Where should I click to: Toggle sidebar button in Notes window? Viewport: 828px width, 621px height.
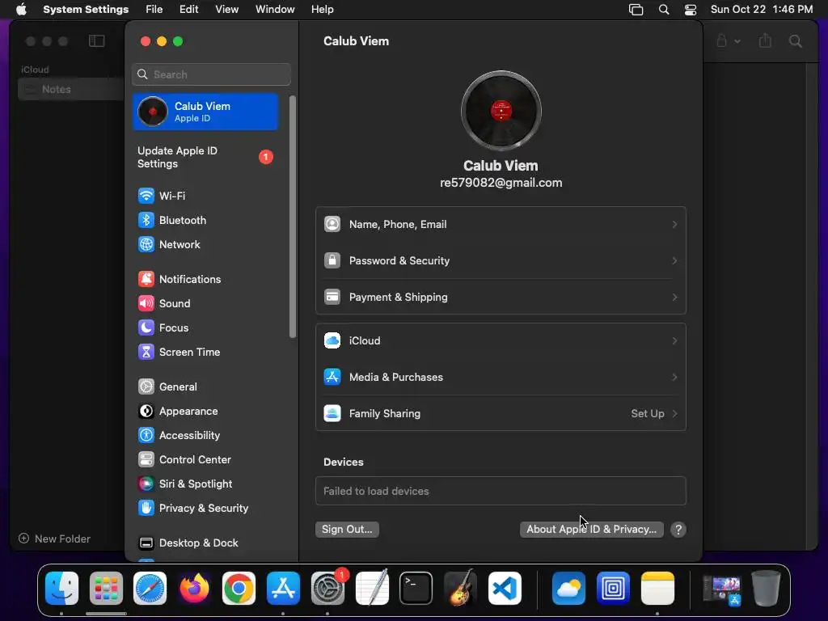click(x=97, y=41)
